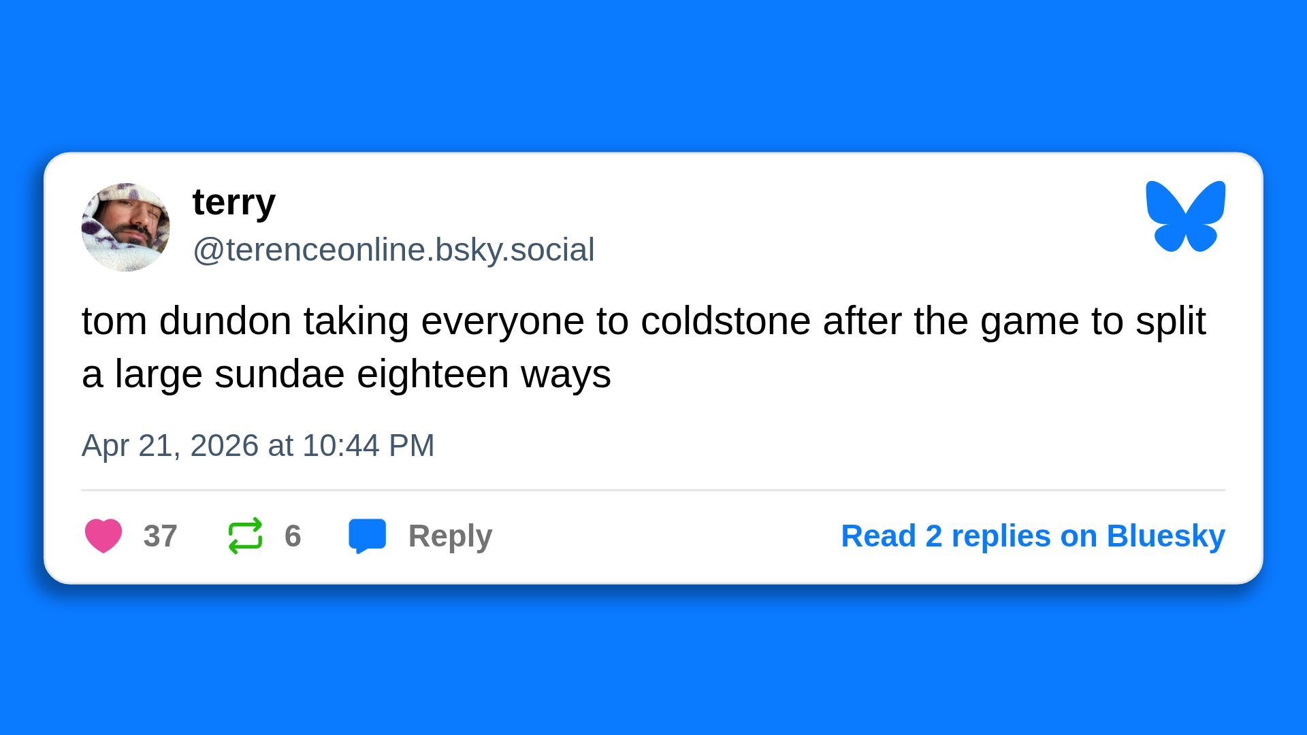The height and width of the screenshot is (735, 1307).
Task: Click the green repost arrows icon
Action: coord(245,536)
